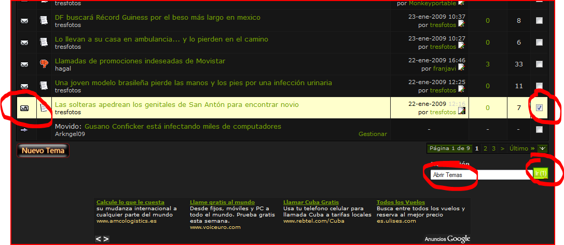Click the envelope icon on the highlighted San Antón row
This screenshot has height=245, width=564.
[24, 108]
